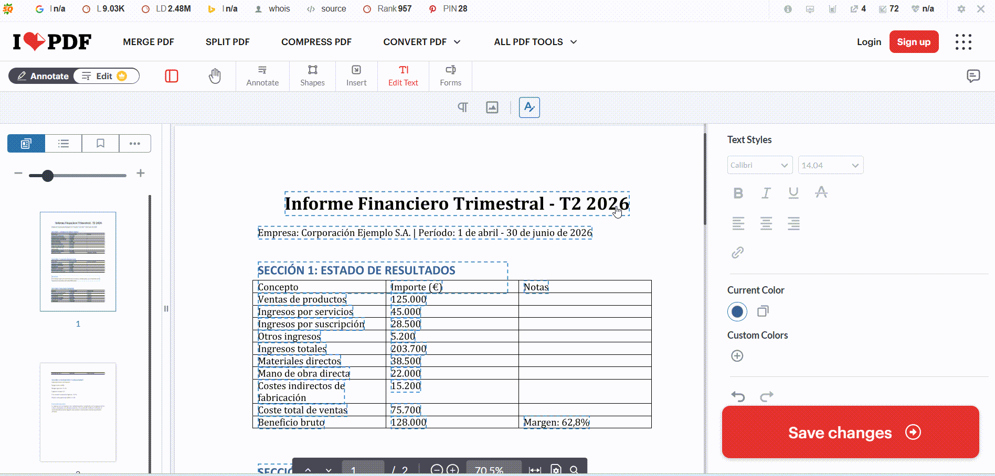Toggle underline formatting
The width and height of the screenshot is (995, 476).
[793, 193]
